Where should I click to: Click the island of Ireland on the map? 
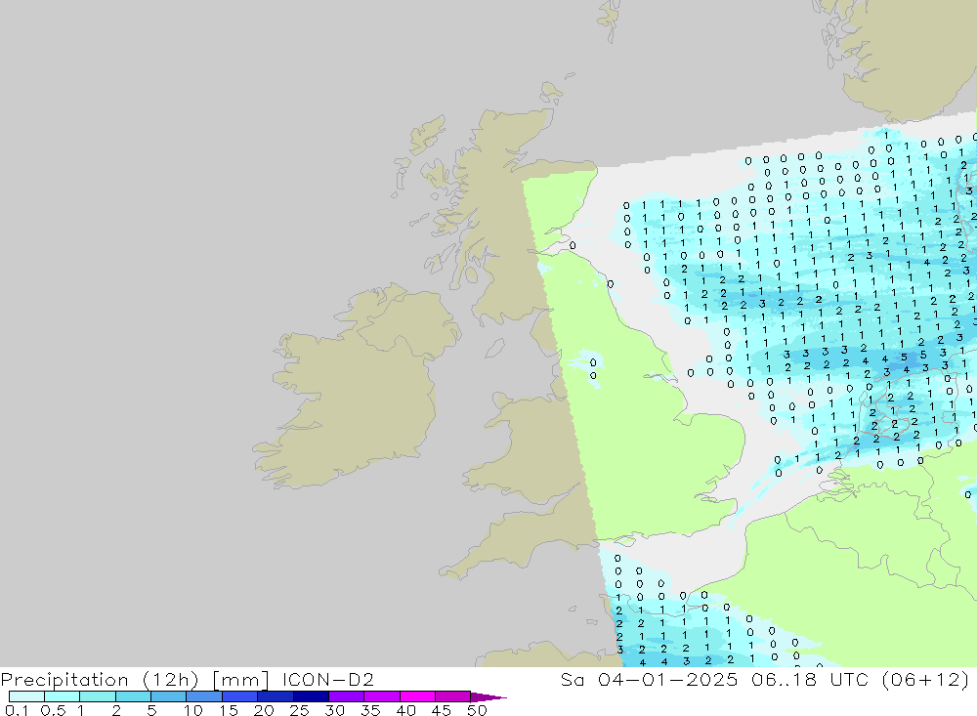(359, 387)
